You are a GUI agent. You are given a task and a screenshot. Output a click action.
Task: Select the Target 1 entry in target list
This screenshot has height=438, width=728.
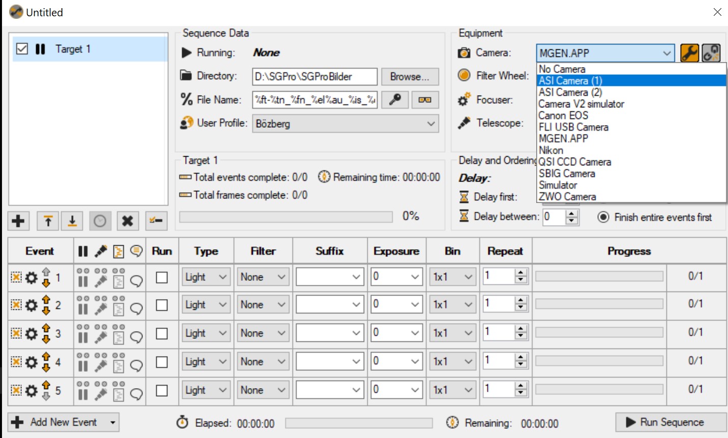[90, 49]
